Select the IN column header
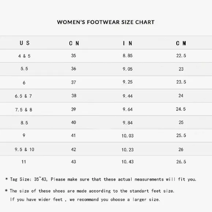212x212 pixels. pos(128,43)
